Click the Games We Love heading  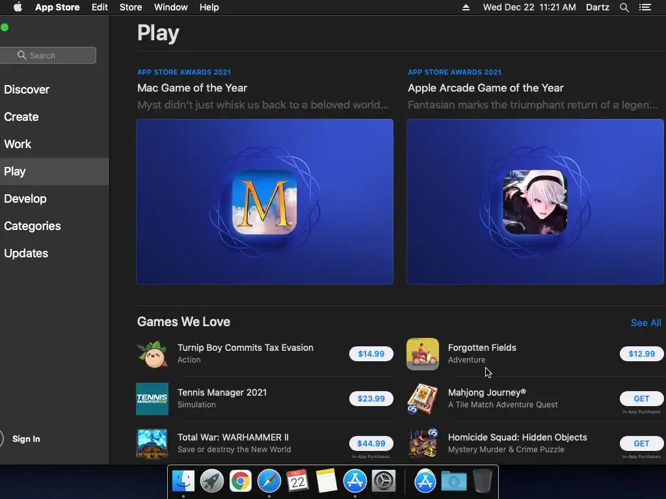(183, 322)
